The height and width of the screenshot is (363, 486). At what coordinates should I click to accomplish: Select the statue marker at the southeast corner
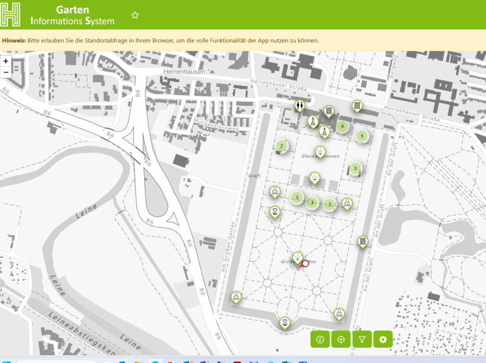point(339,313)
